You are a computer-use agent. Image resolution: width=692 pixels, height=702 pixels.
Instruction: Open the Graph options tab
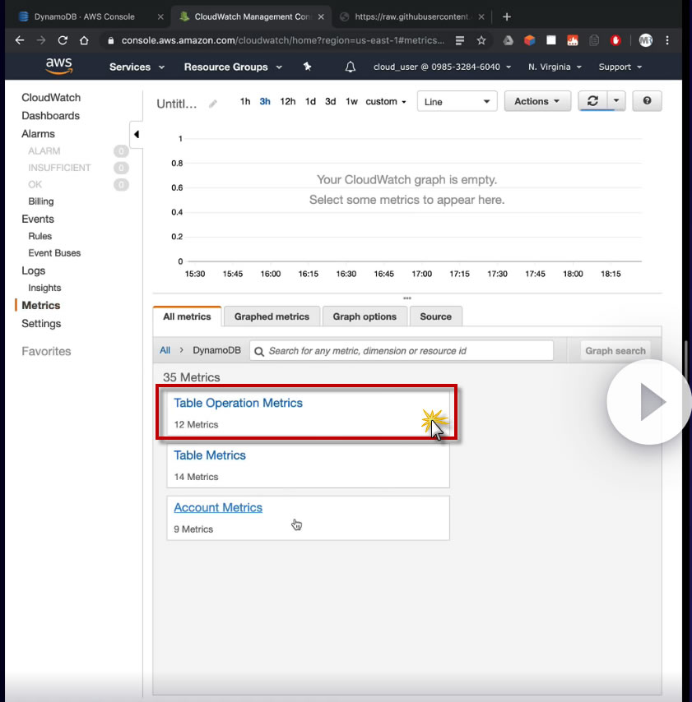point(365,316)
